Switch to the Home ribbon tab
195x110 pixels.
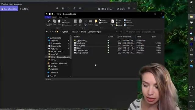pos(54,17)
